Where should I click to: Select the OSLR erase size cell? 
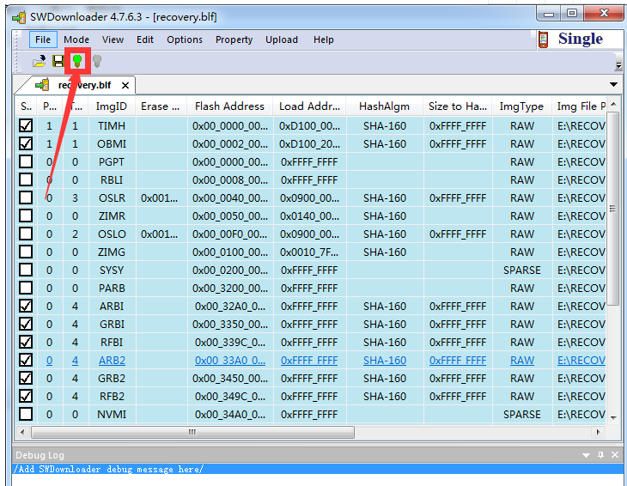[160, 197]
